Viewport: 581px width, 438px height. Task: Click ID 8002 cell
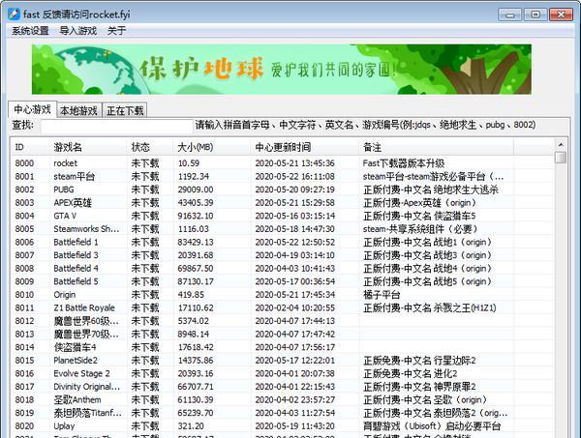24,190
